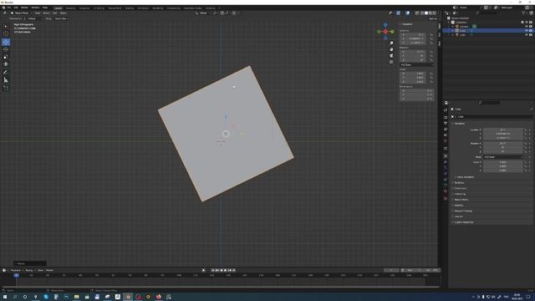The image size is (535, 301).
Task: Click timeline current frame marker
Action: [x=17, y=275]
